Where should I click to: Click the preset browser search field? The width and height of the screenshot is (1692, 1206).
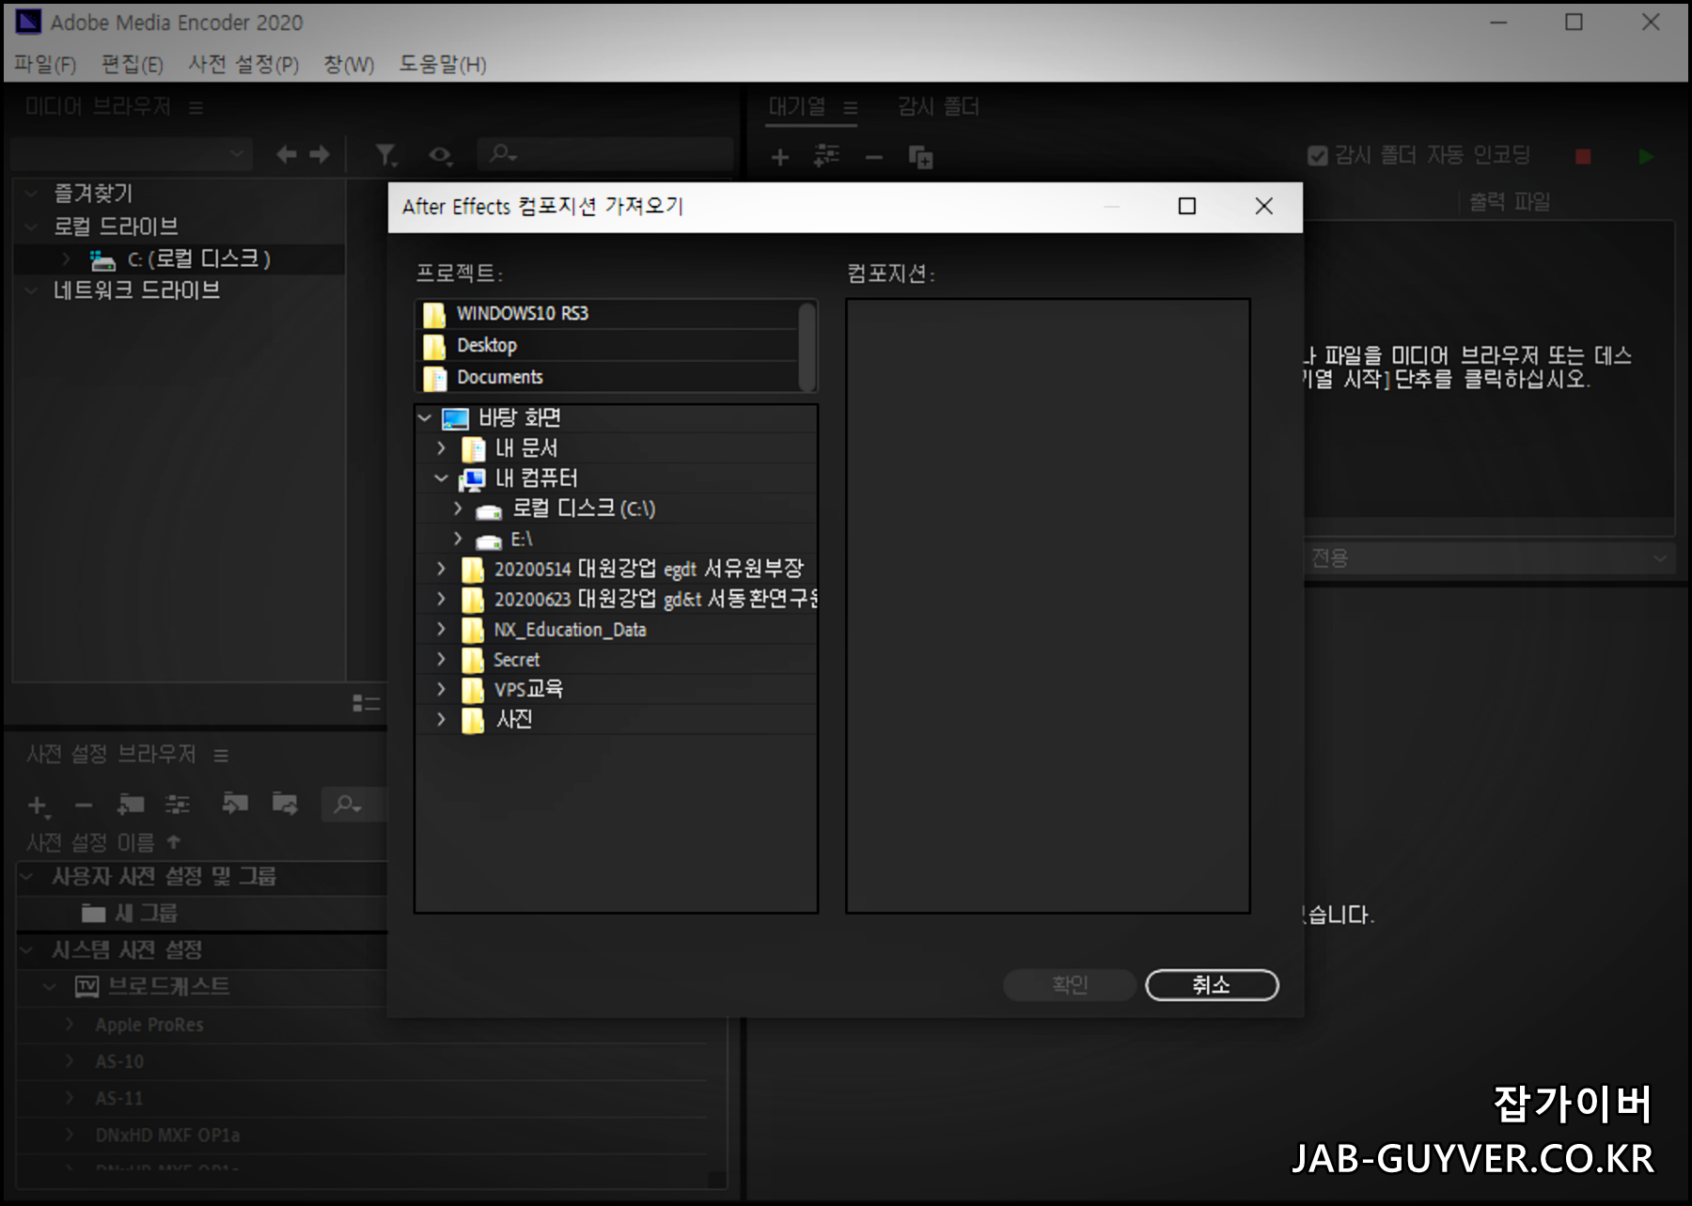(x=354, y=804)
